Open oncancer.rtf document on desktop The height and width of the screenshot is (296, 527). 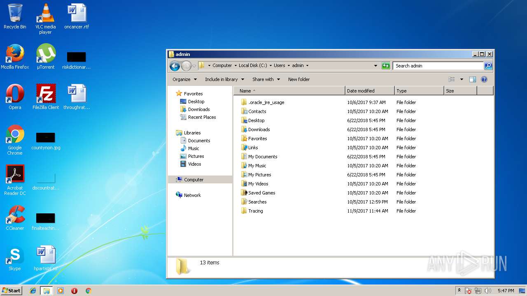click(x=77, y=17)
